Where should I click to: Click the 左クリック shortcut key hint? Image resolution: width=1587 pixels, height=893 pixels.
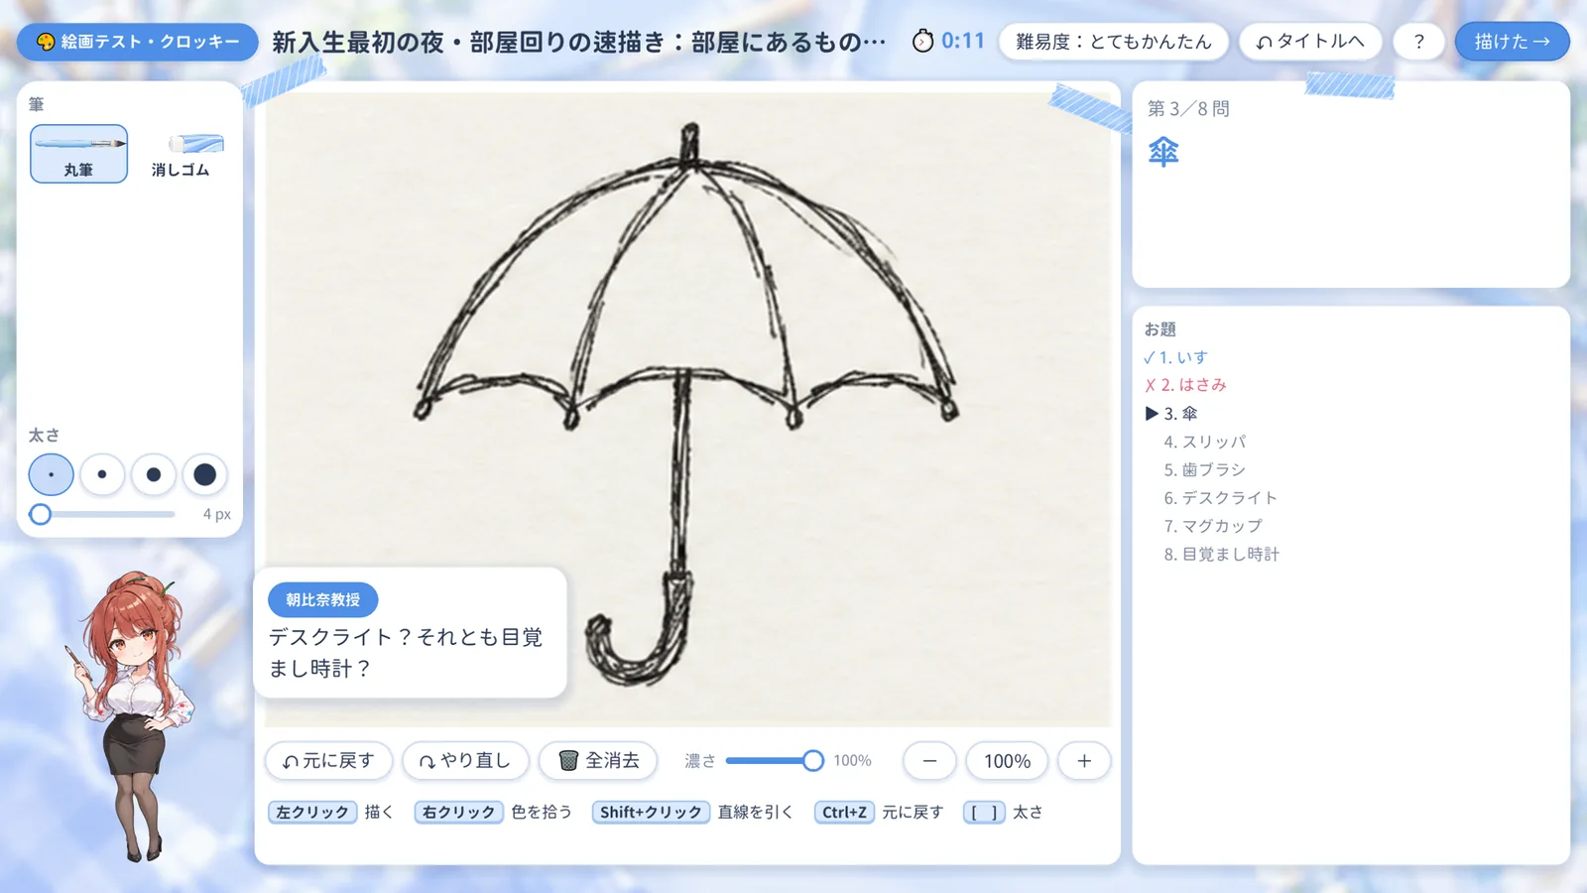click(312, 812)
